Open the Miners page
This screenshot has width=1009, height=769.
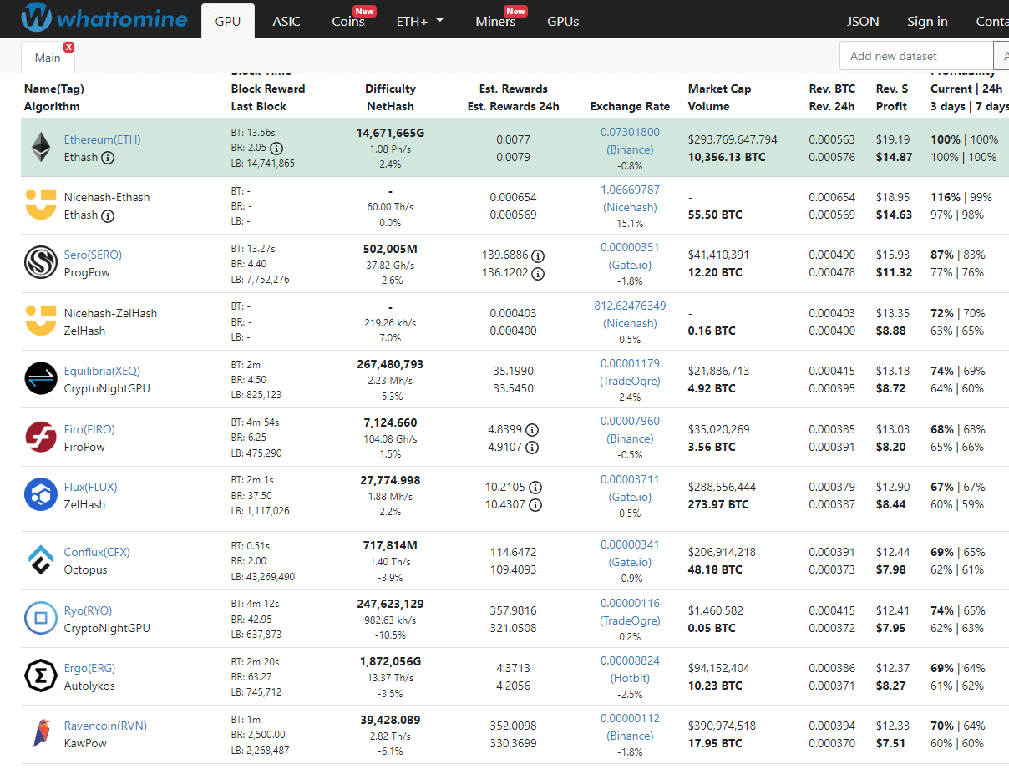495,21
